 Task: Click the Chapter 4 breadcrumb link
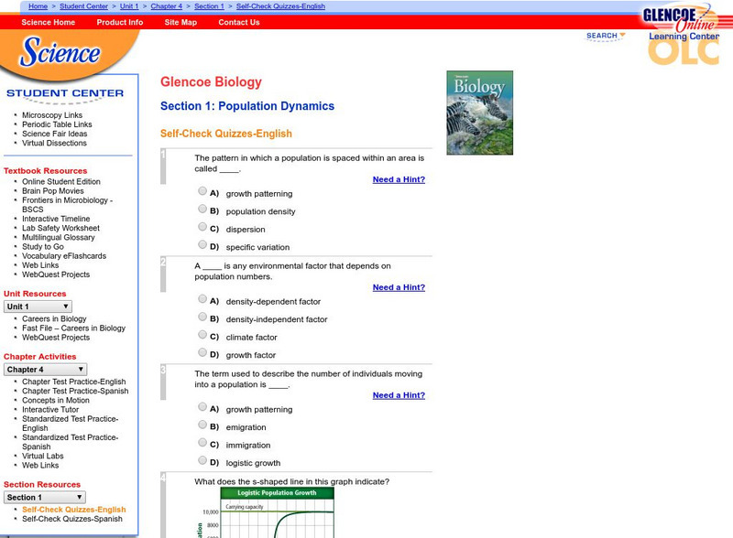pos(167,6)
